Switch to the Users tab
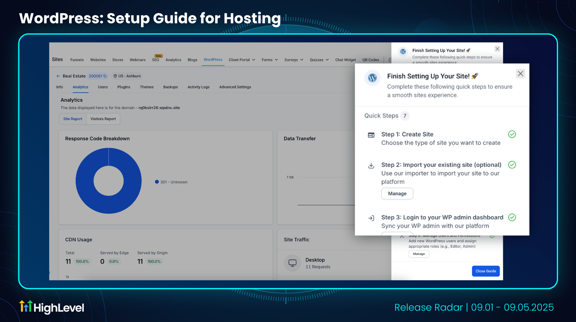 [103, 87]
